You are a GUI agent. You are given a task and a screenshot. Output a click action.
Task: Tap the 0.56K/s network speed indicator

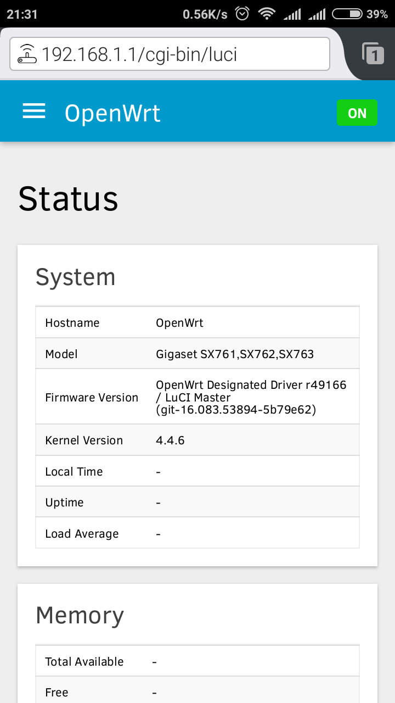pyautogui.click(x=205, y=14)
